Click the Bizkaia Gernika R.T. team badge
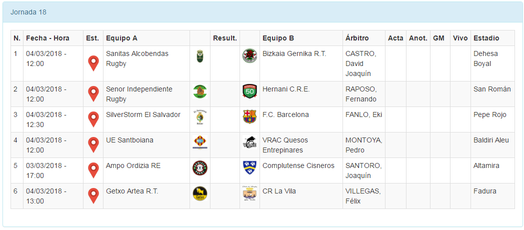524x230 pixels. click(x=249, y=56)
